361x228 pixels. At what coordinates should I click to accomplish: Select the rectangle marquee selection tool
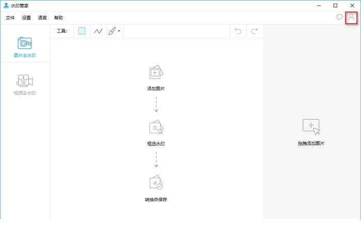coord(82,31)
